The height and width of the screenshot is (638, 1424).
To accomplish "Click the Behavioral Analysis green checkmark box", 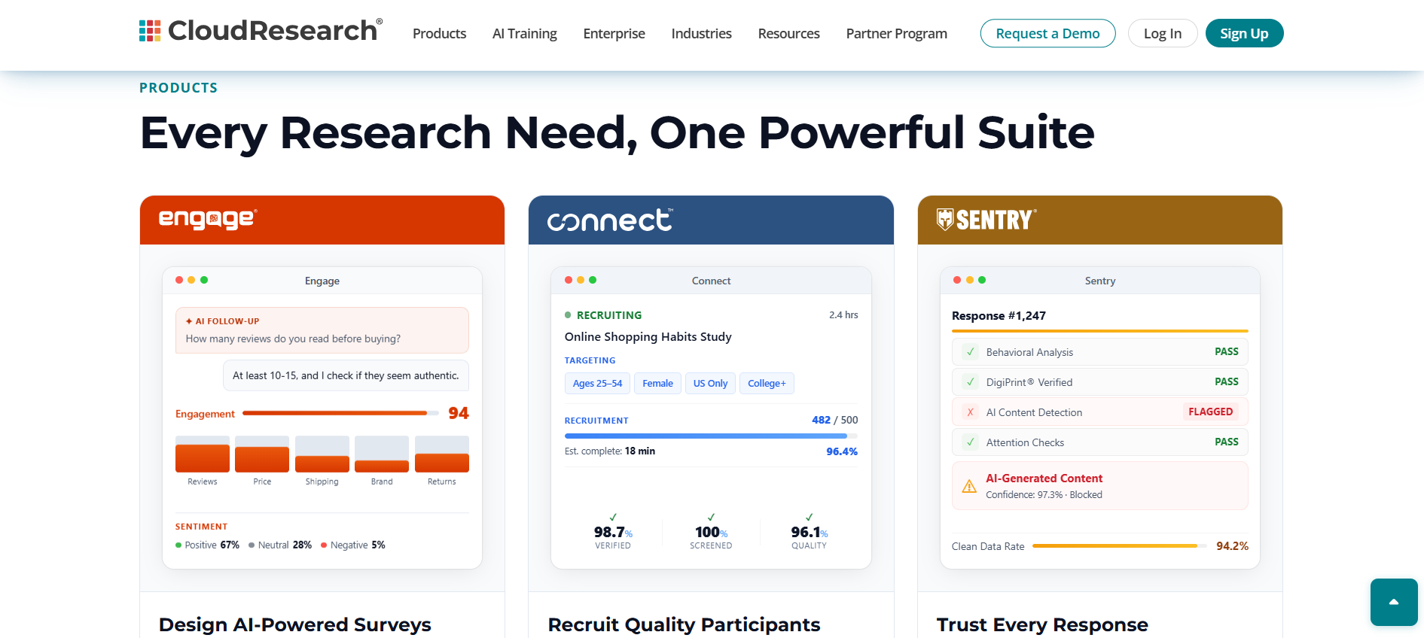I will 971,352.
